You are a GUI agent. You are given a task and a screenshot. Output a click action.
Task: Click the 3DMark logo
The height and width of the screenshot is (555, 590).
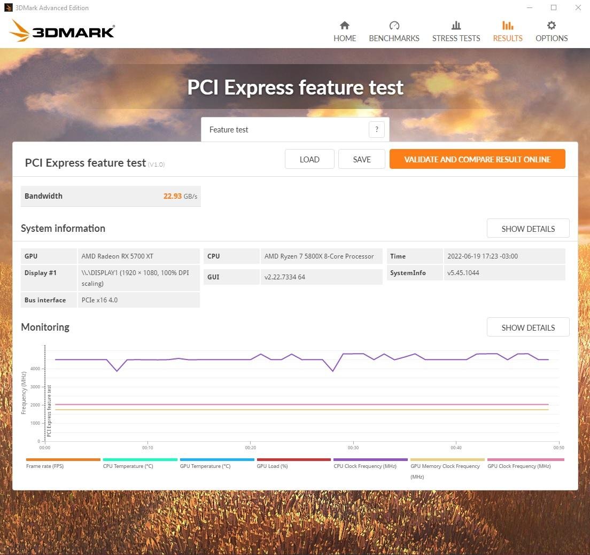[62, 31]
